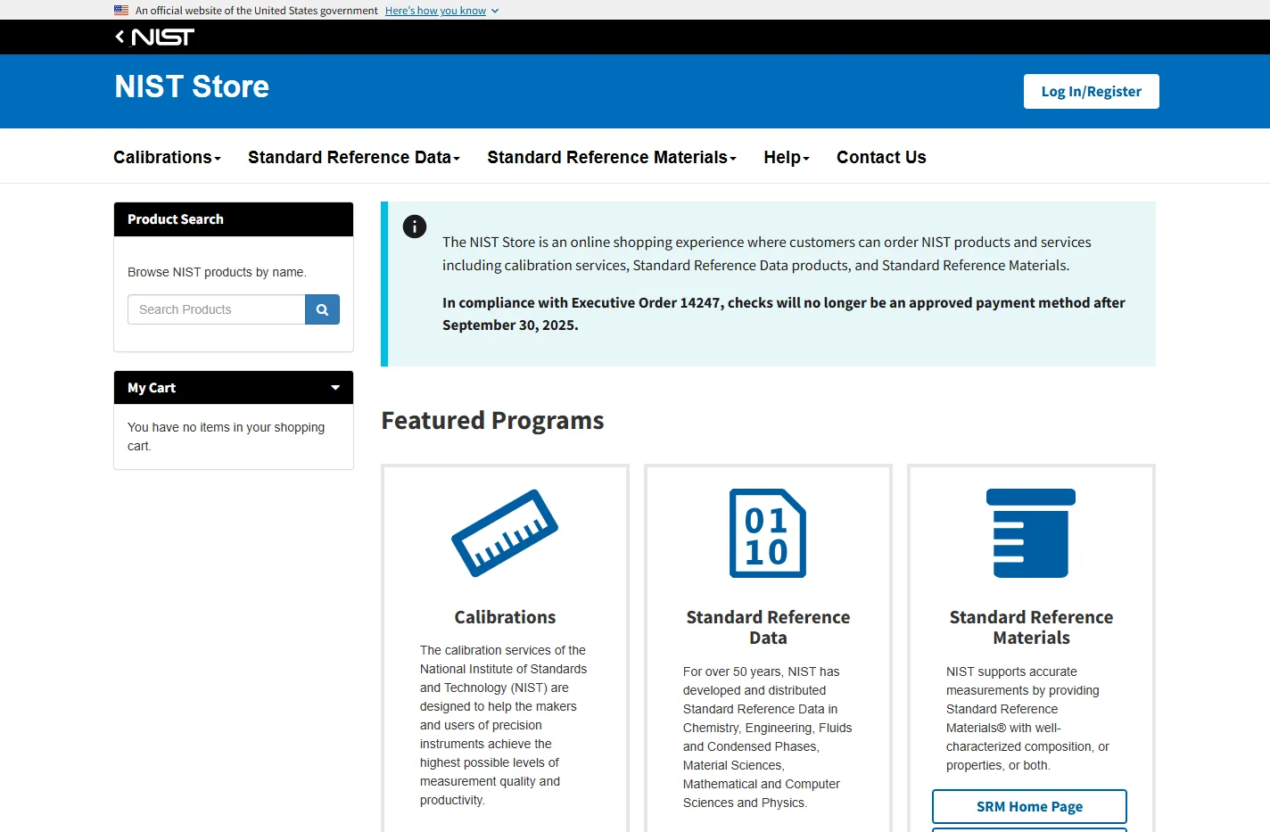Open the Standard Reference Data menu
1270x832 pixels.
354,157
